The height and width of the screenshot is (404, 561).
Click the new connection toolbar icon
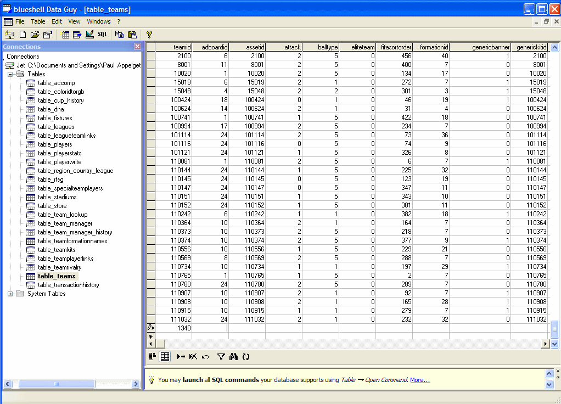point(10,35)
